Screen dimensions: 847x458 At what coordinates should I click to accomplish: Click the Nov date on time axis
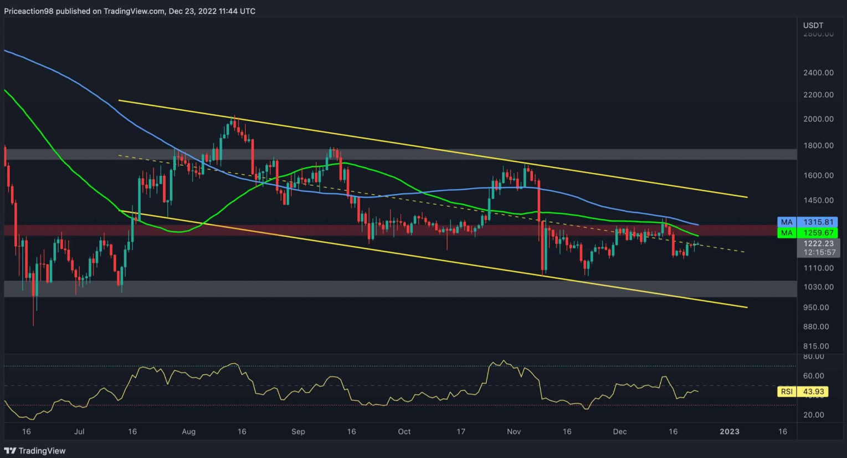(x=514, y=431)
